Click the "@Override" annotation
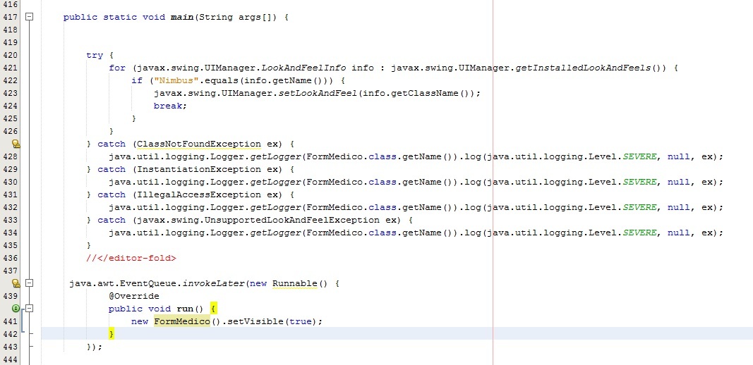 click(x=134, y=296)
